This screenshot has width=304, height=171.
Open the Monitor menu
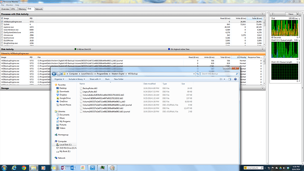[x=10, y=5]
